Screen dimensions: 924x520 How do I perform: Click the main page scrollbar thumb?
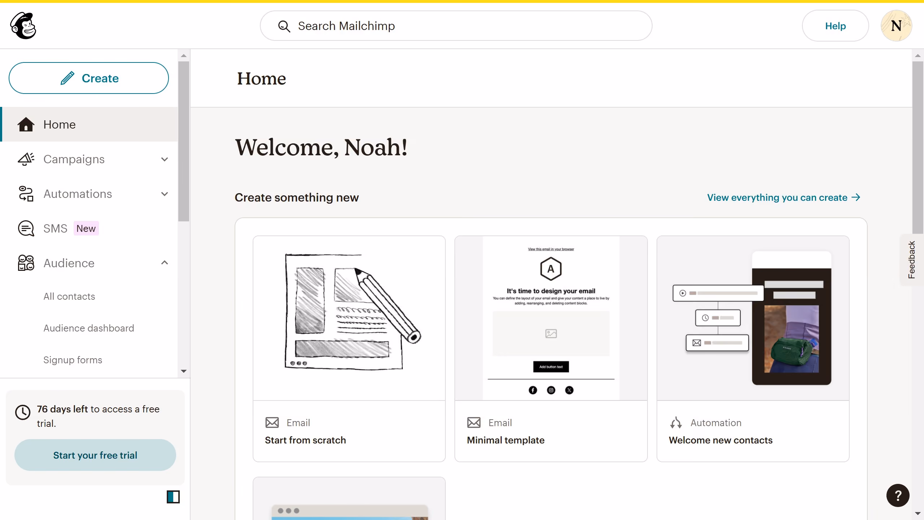(x=918, y=148)
